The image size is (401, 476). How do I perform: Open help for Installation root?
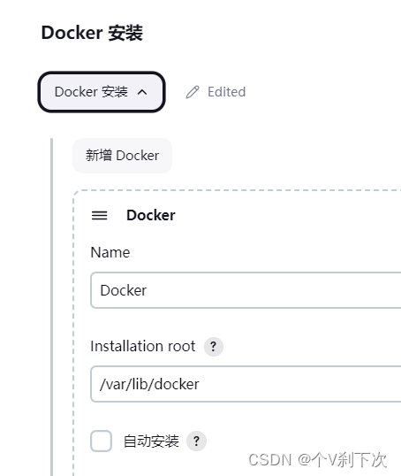click(x=214, y=346)
